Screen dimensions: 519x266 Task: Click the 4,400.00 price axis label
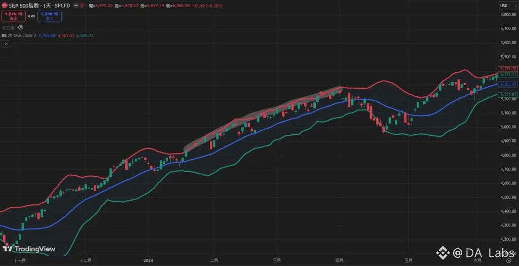tap(508, 211)
